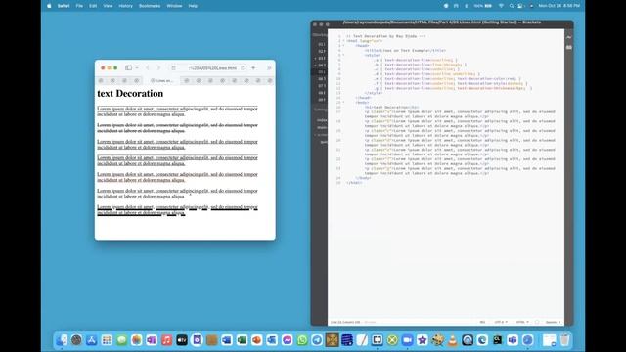Open the Window menu
The width and height of the screenshot is (626, 352).
(174, 6)
